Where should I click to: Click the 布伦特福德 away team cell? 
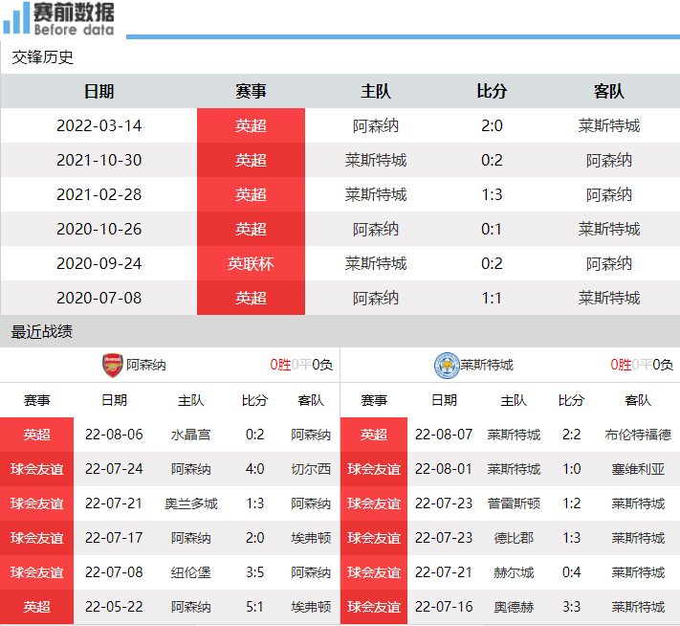coord(638,435)
